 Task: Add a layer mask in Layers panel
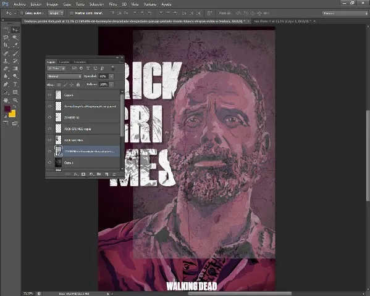coord(83,175)
